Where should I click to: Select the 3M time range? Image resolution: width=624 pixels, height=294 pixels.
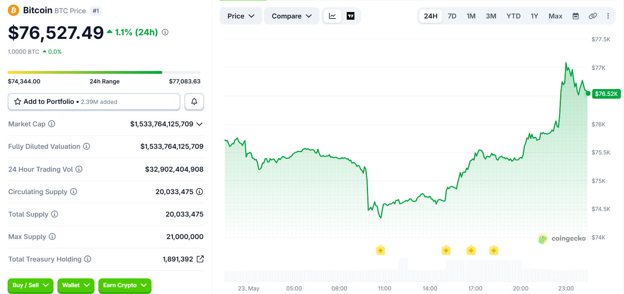491,16
